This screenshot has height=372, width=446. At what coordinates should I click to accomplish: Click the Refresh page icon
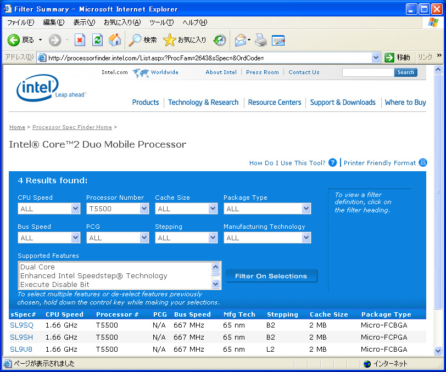(x=97, y=40)
